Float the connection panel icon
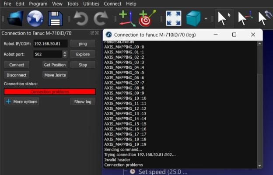273x175 pixels. (x=92, y=33)
